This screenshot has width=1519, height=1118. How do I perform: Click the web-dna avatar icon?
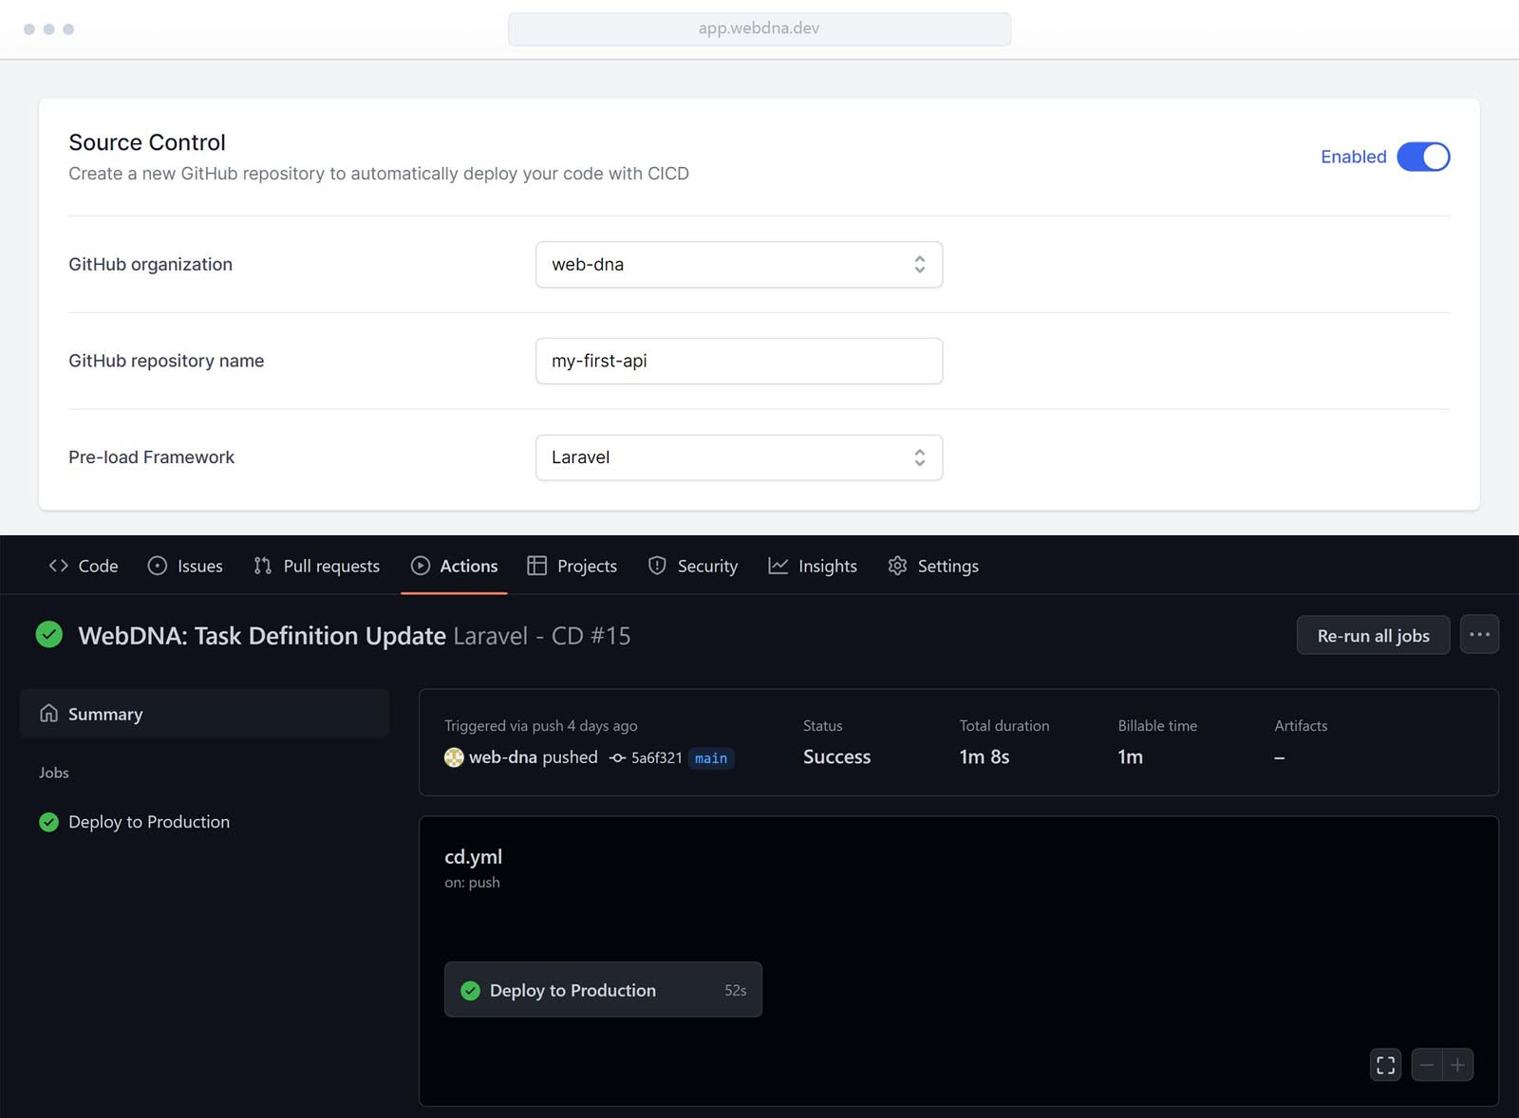[x=454, y=757]
